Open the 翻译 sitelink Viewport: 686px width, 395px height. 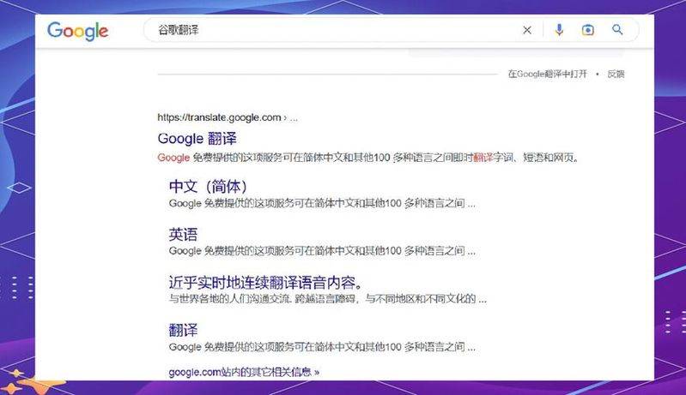pyautogui.click(x=183, y=331)
